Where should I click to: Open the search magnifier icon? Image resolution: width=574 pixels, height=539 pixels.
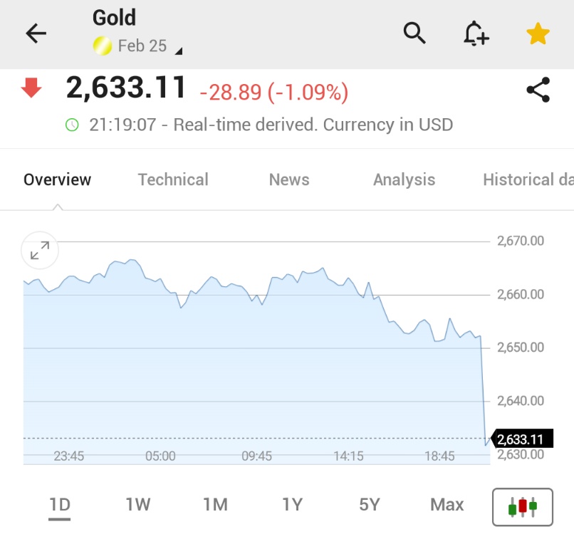tap(414, 33)
